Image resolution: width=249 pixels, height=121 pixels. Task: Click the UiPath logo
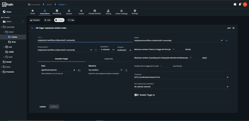point(8,5)
